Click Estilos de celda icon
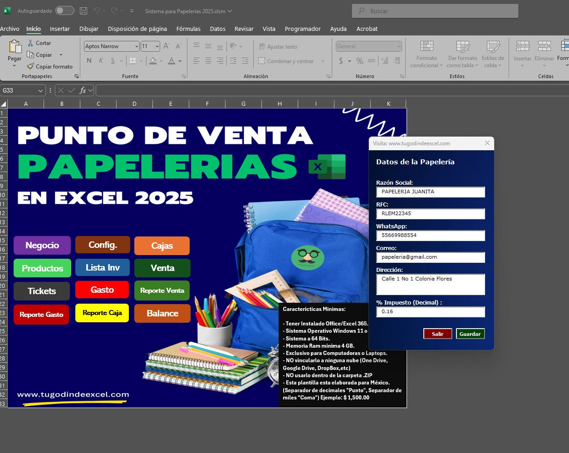This screenshot has width=569, height=453. pyautogui.click(x=493, y=46)
